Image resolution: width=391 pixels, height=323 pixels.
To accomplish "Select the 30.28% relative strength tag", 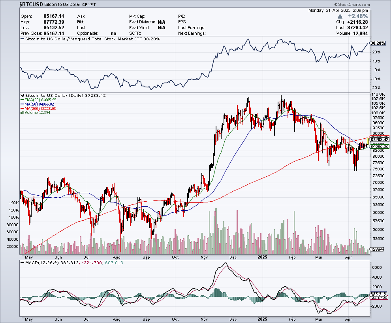I will [x=378, y=43].
